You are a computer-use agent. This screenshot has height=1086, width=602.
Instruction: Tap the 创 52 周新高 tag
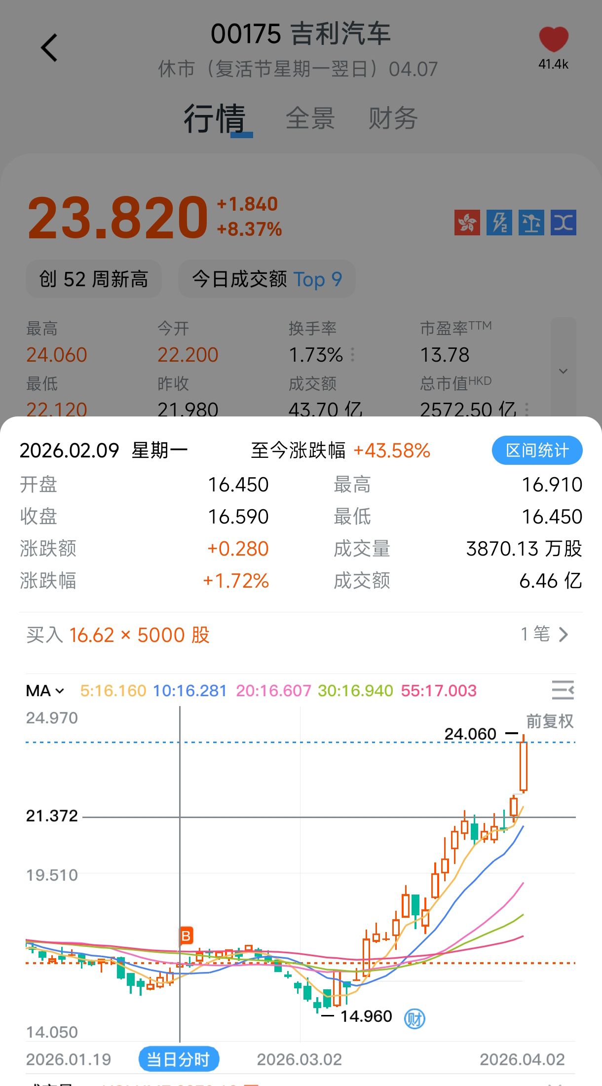coord(94,279)
